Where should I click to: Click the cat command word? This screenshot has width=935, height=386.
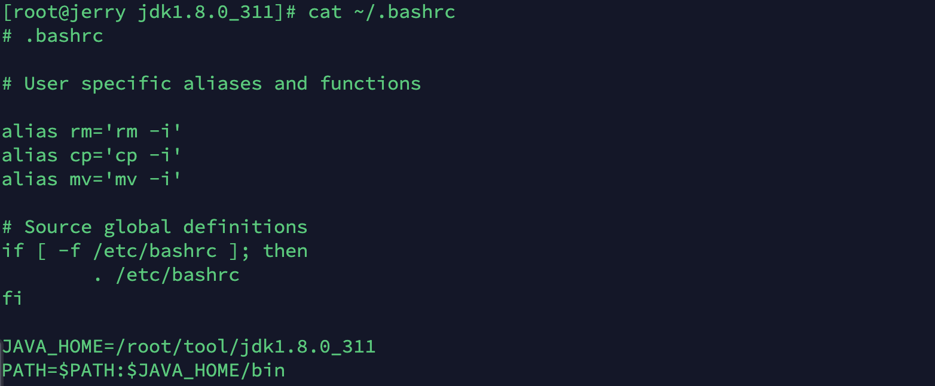(325, 12)
